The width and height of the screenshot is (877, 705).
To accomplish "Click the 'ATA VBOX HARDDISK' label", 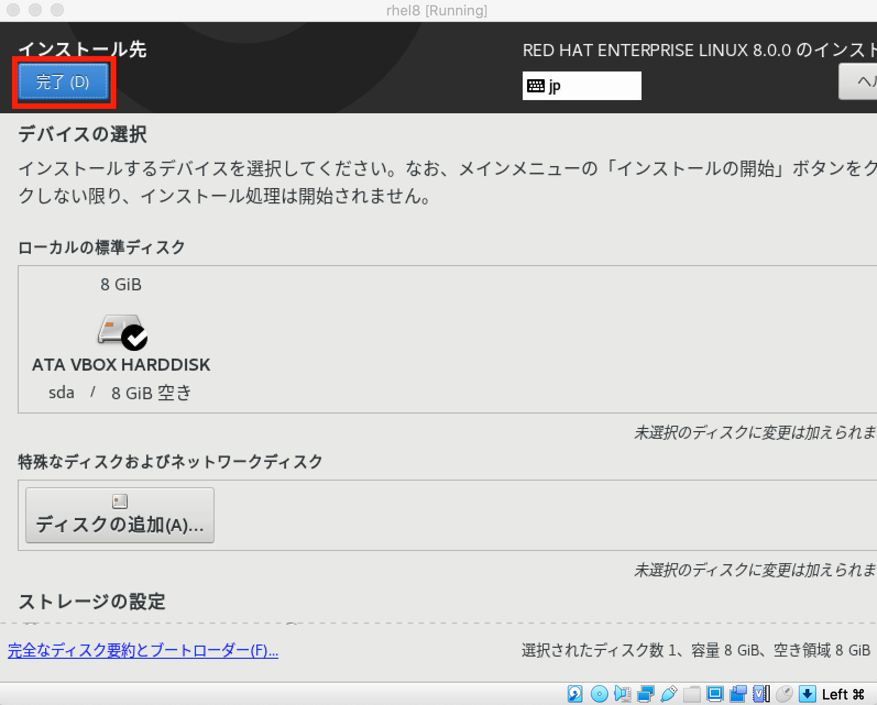I will tap(121, 365).
